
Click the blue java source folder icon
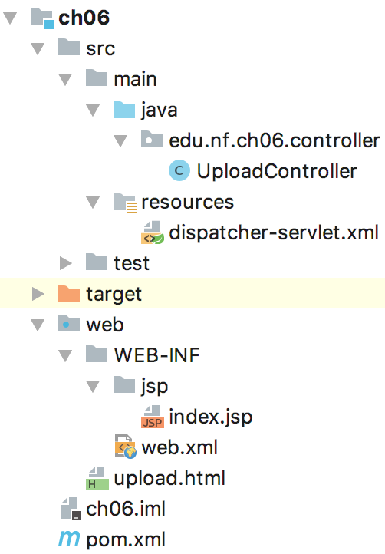click(124, 109)
